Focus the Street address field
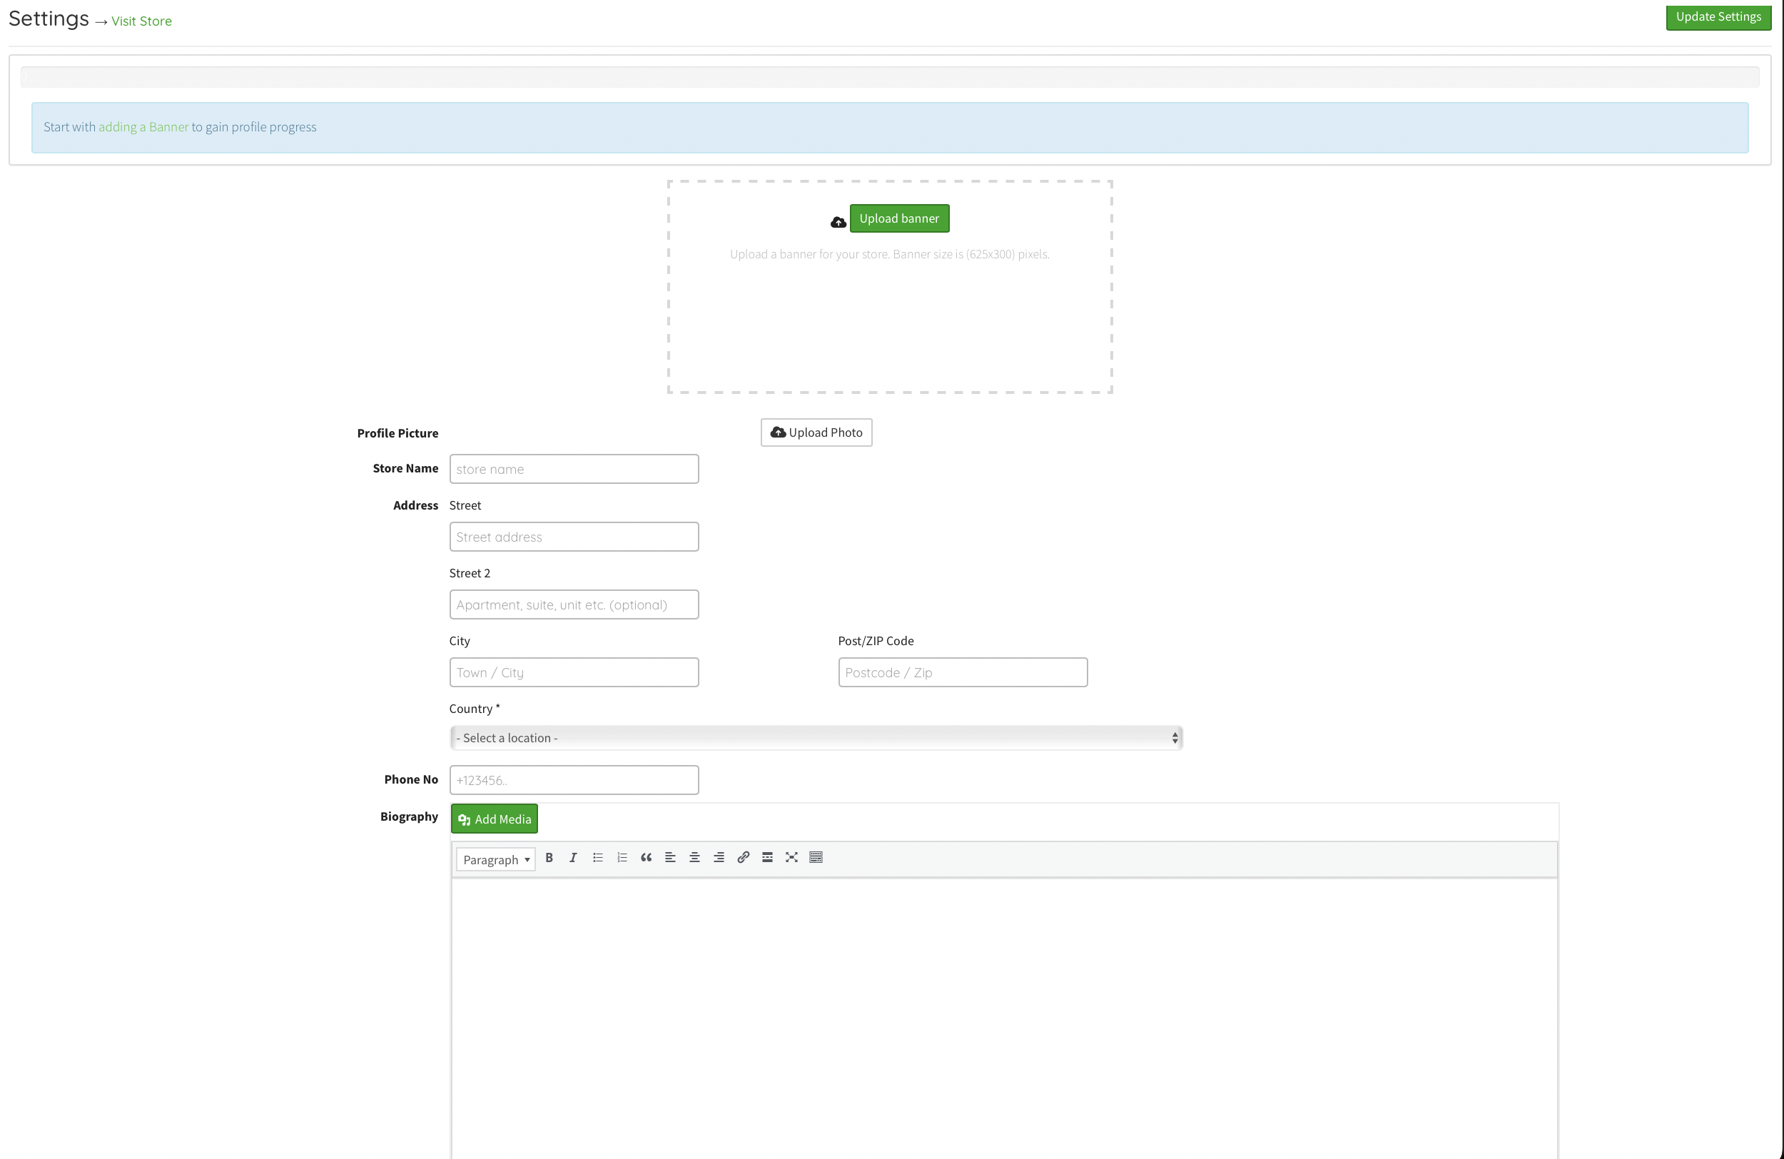 [x=574, y=537]
